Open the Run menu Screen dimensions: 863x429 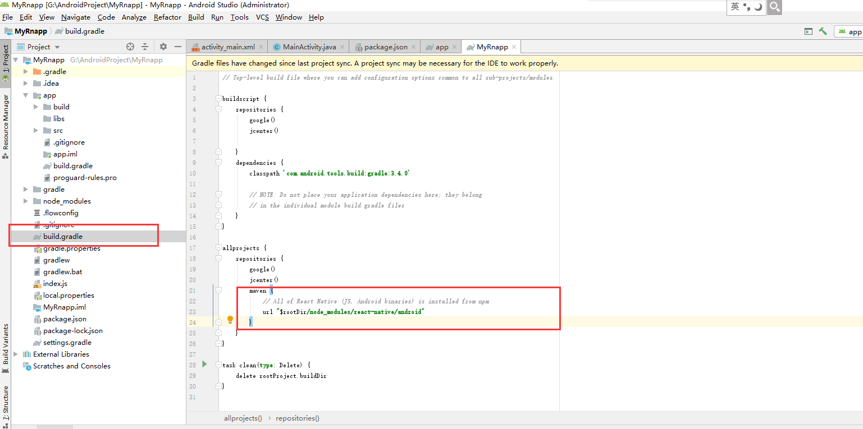217,17
